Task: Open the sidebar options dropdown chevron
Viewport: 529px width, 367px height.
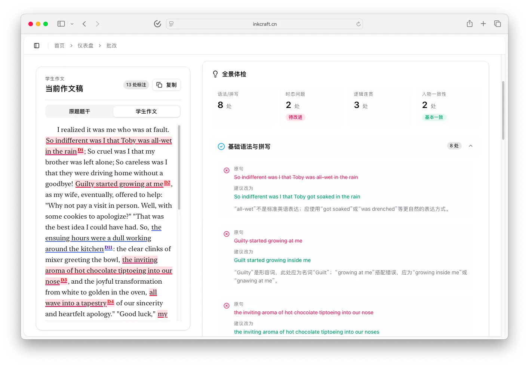Action: [x=73, y=24]
